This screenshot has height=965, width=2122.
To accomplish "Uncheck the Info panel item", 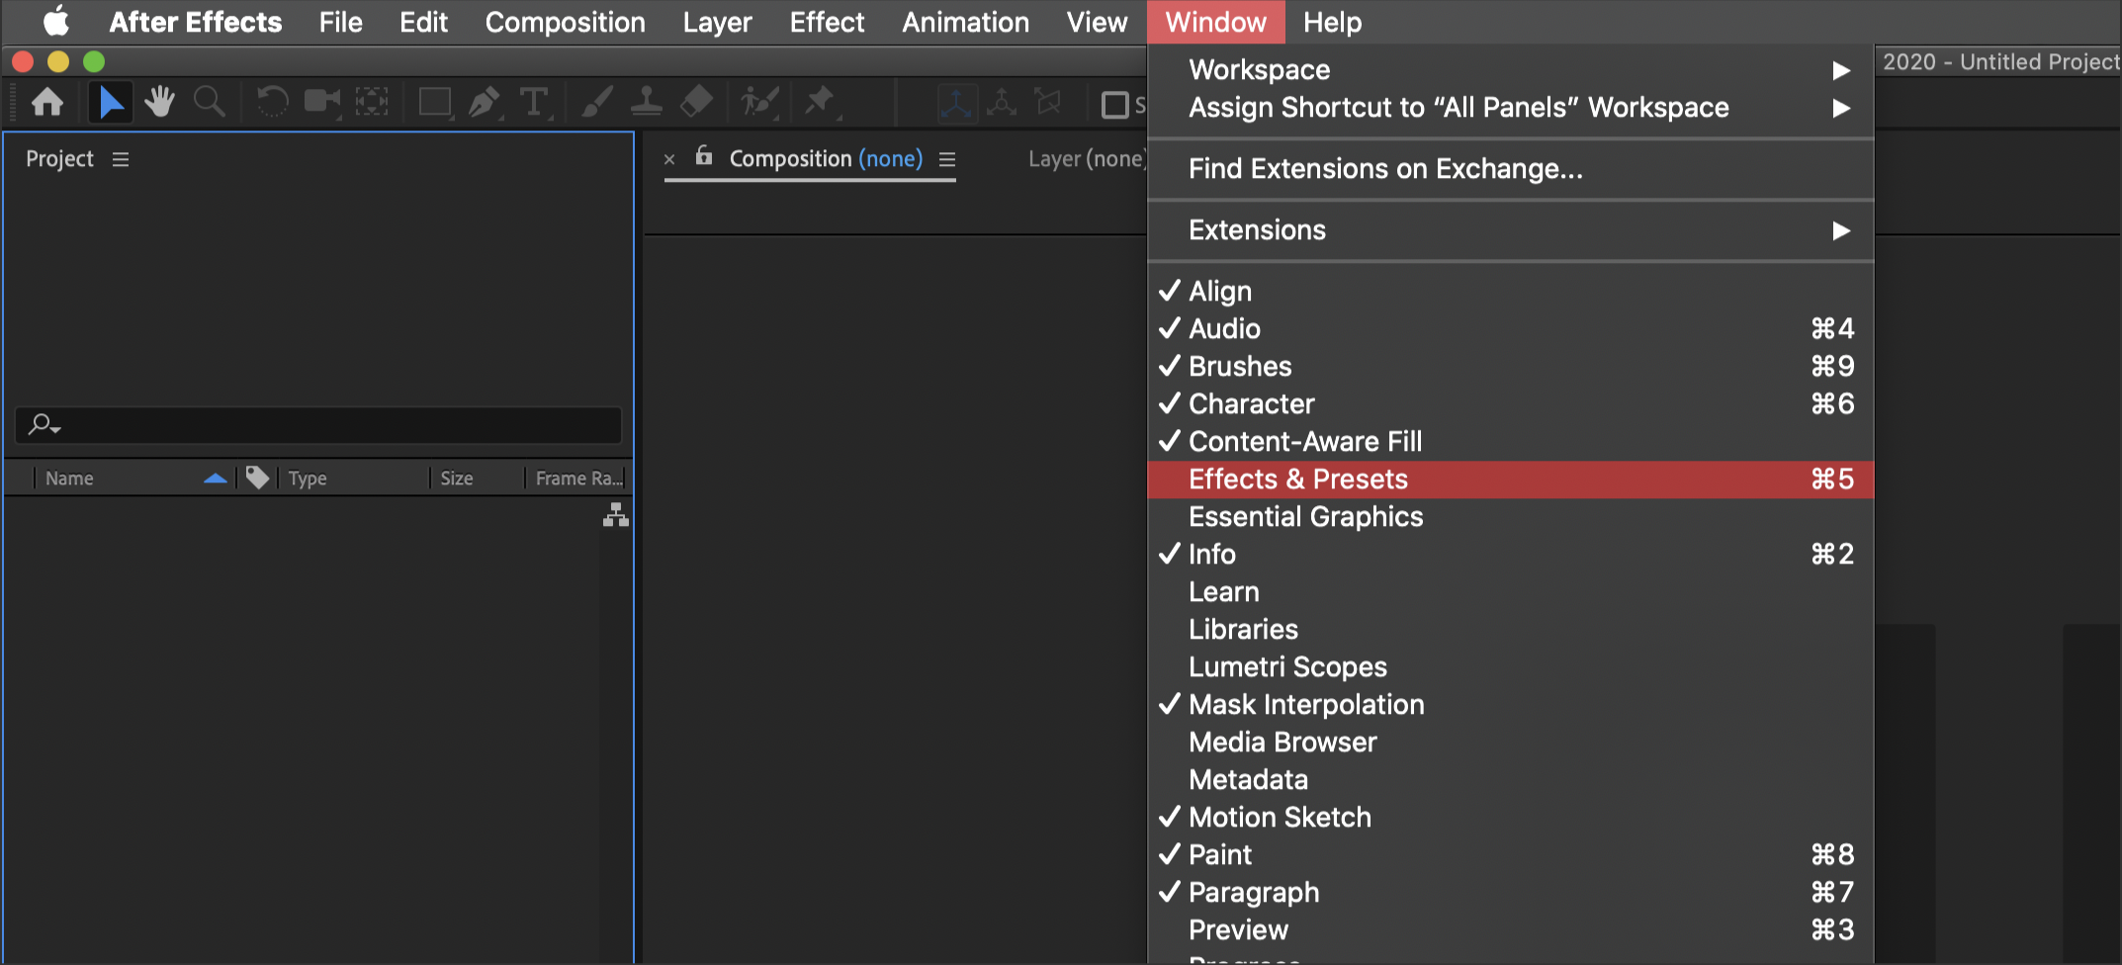I will 1510,554.
